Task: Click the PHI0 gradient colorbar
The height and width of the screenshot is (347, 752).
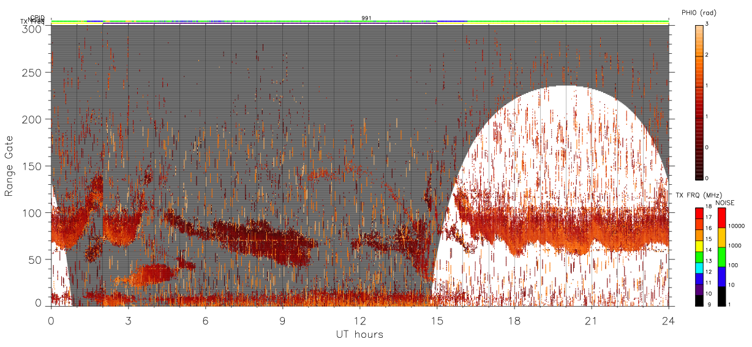Action: pos(699,102)
